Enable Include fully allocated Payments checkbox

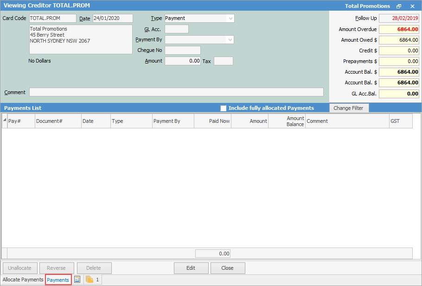[224, 108]
